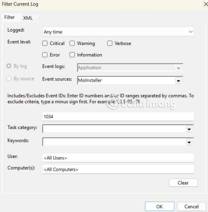Open the Keywords dropdown arrow
This screenshot has height=212, width=208.
coord(189,142)
